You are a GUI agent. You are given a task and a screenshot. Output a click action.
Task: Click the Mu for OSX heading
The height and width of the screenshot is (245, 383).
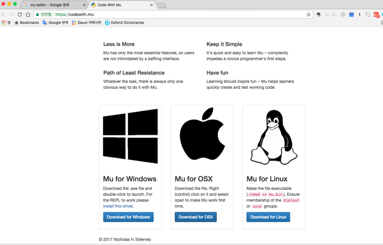(194, 179)
